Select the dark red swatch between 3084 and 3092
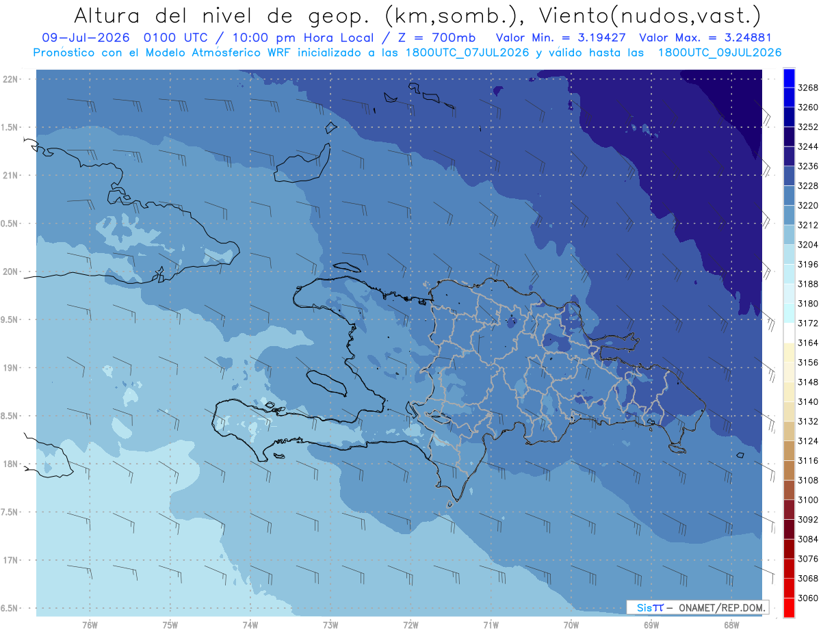Screen dimensions: 821x634 pyautogui.click(x=789, y=529)
